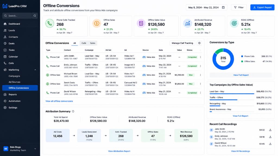Open row options menu for John Smith
Viewport: 278px width, 156px height.
coord(201,57)
